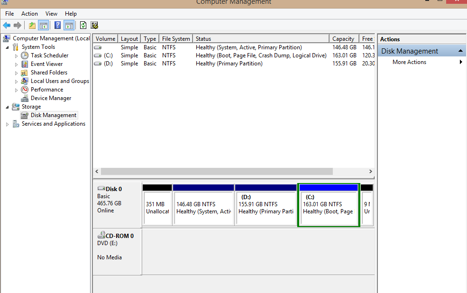Click the Performance gauge icon

point(25,90)
